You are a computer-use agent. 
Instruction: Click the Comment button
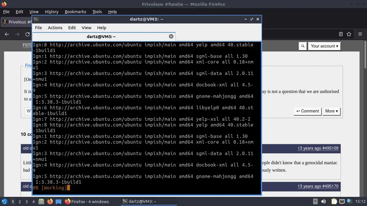307,111
